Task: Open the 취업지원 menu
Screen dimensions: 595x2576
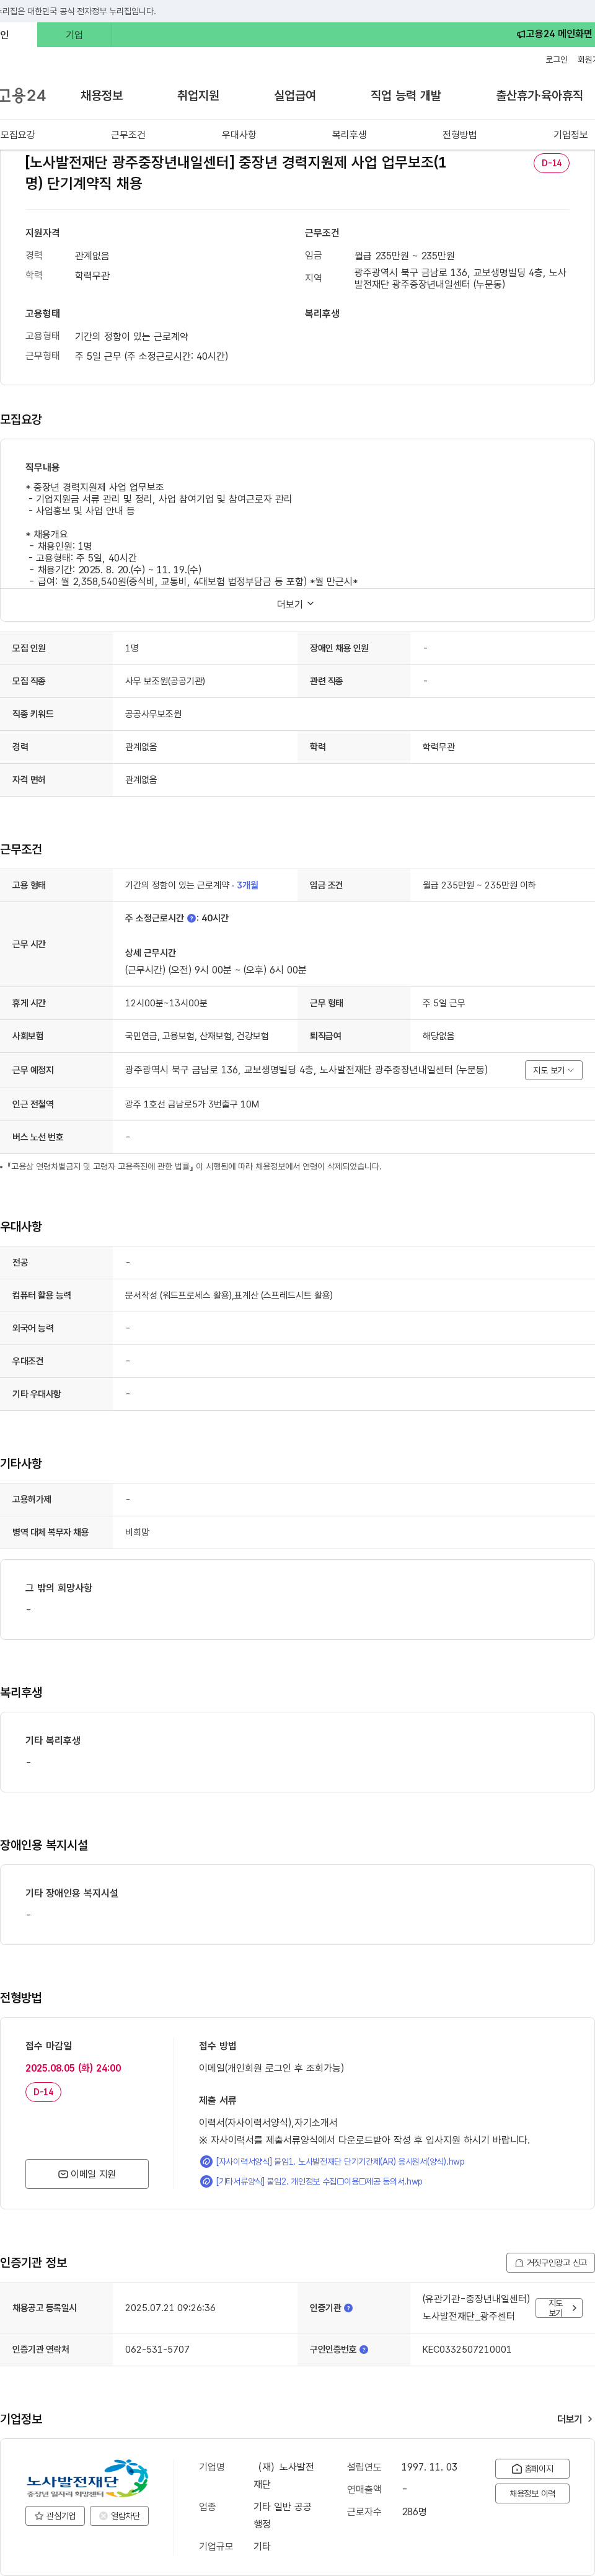Action: click(198, 96)
